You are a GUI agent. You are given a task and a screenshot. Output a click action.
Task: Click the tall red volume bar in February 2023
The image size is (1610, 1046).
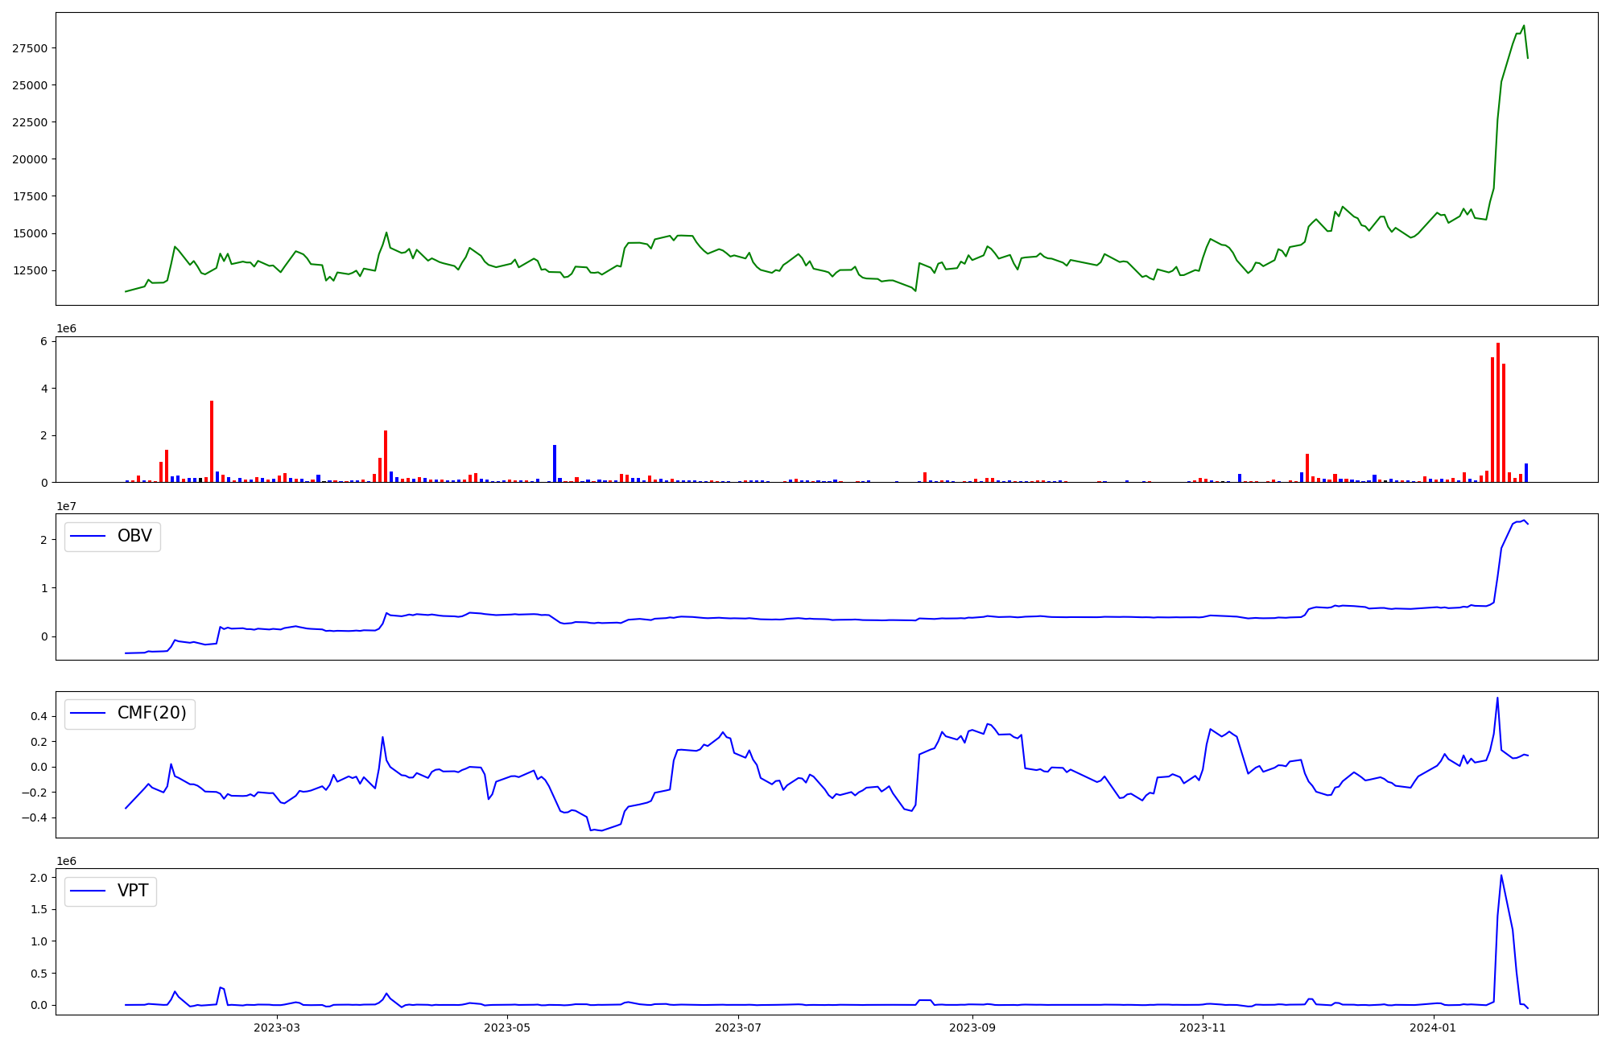pyautogui.click(x=212, y=441)
